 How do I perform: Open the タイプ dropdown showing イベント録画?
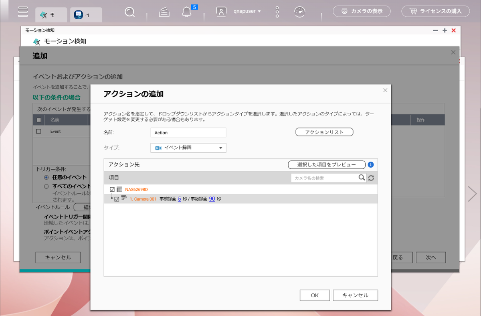click(188, 148)
